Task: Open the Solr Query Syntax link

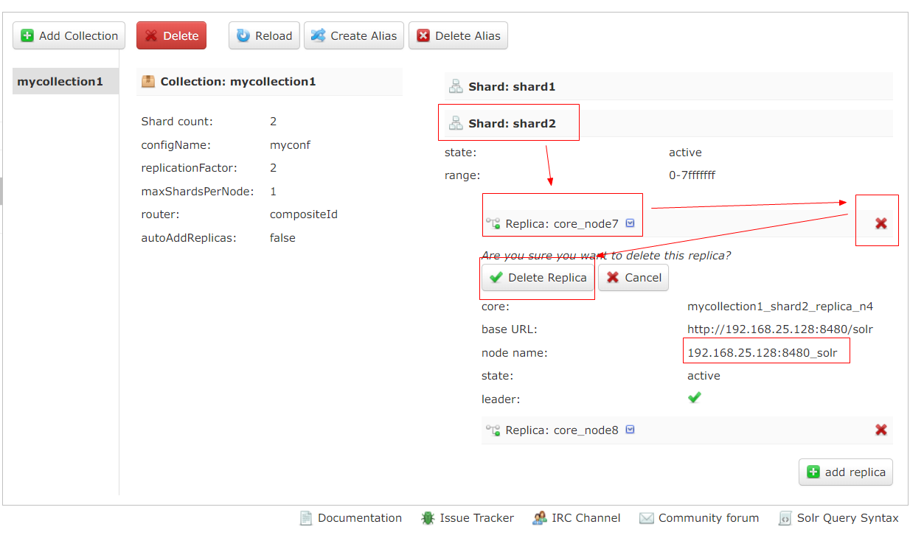Action: pyautogui.click(x=845, y=518)
